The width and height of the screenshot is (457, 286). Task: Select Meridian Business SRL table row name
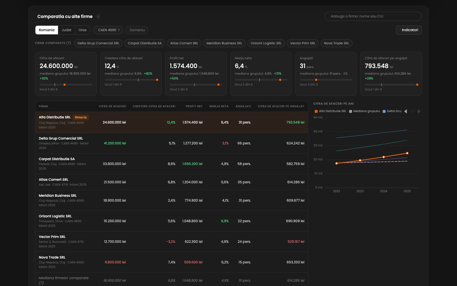point(58,196)
